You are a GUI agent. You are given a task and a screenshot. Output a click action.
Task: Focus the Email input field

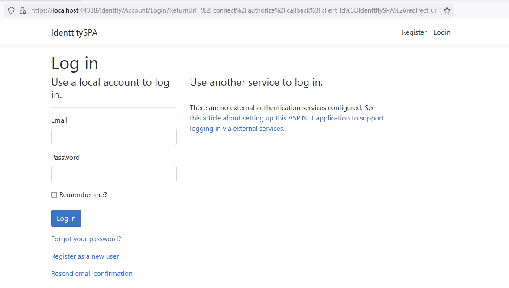[x=113, y=137]
